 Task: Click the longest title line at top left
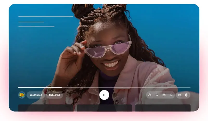tap(46, 16)
